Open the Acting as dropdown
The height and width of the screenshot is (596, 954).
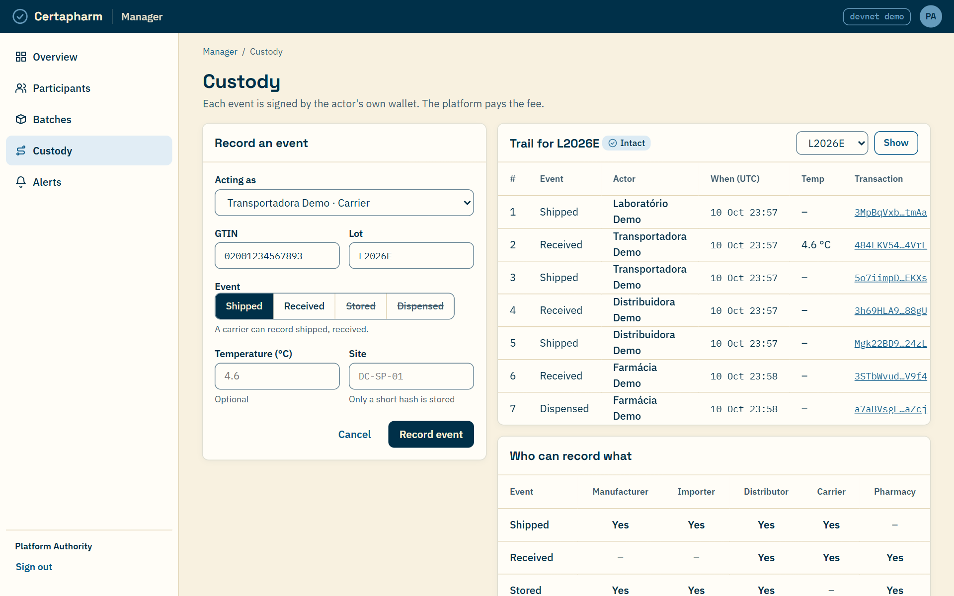344,203
